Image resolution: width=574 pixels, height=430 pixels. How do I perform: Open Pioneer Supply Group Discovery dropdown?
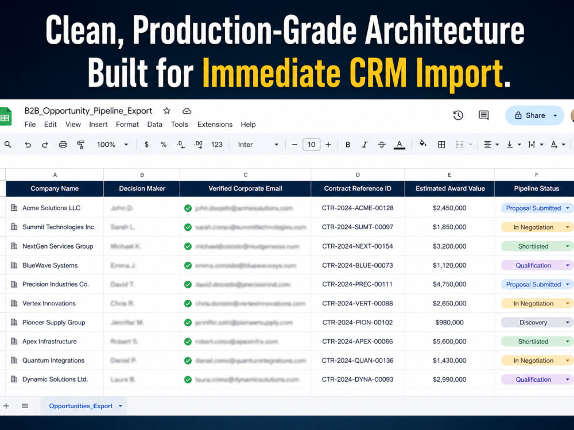(568, 322)
